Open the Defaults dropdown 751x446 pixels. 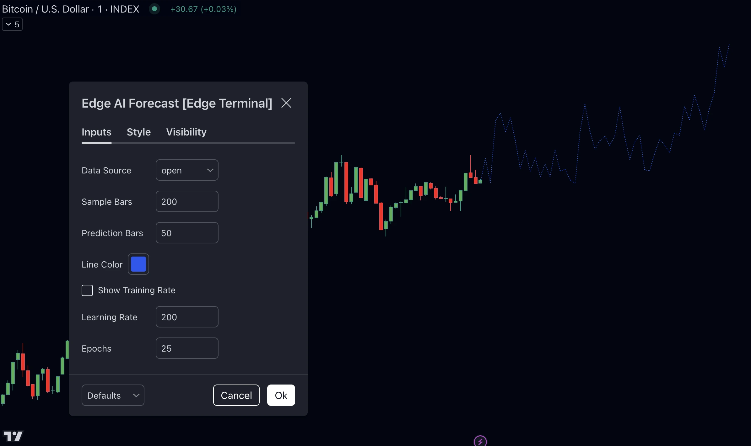pyautogui.click(x=113, y=395)
